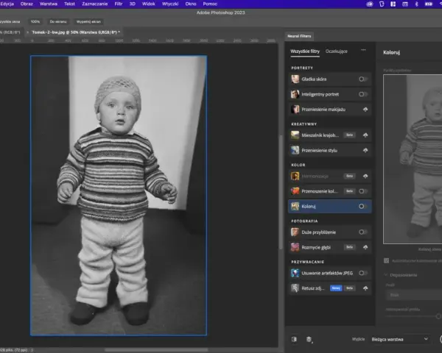Click the Koloruj preview image thumbnail
Image resolution: width=442 pixels, height=353 pixels.
[413, 159]
